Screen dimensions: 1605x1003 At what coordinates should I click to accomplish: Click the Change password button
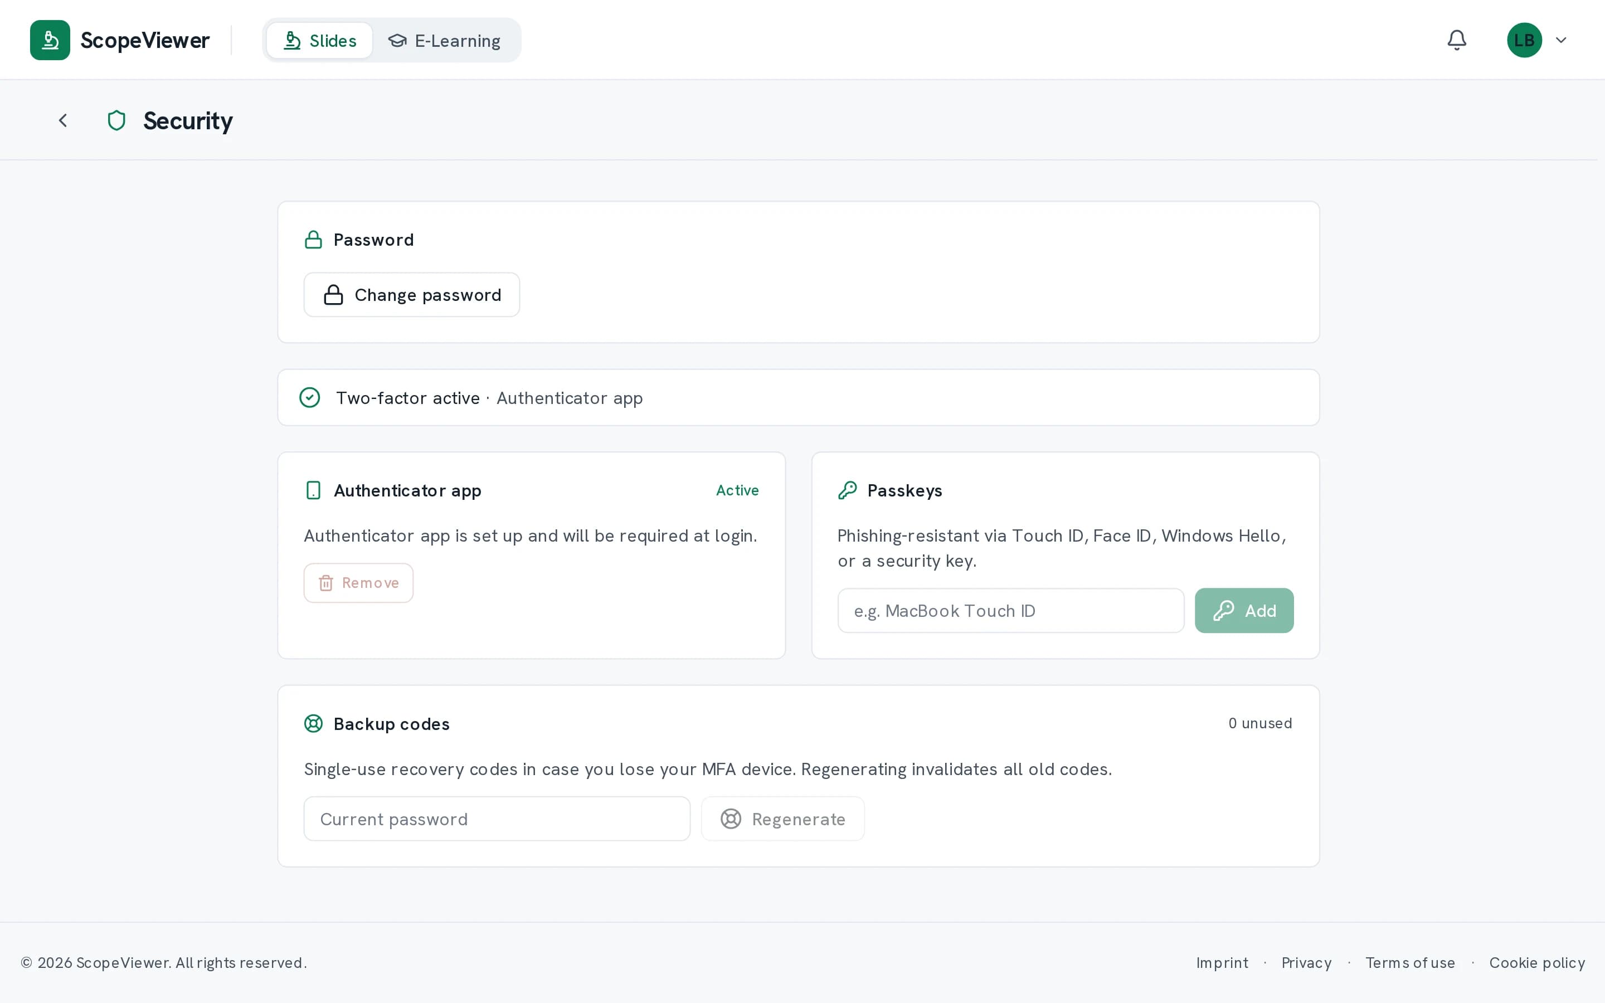(412, 295)
